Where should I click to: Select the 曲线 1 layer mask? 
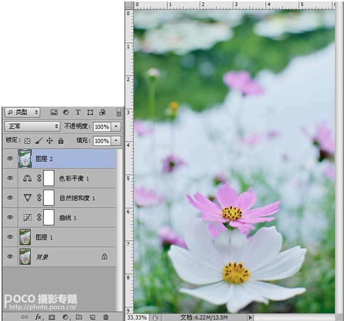pyautogui.click(x=49, y=217)
